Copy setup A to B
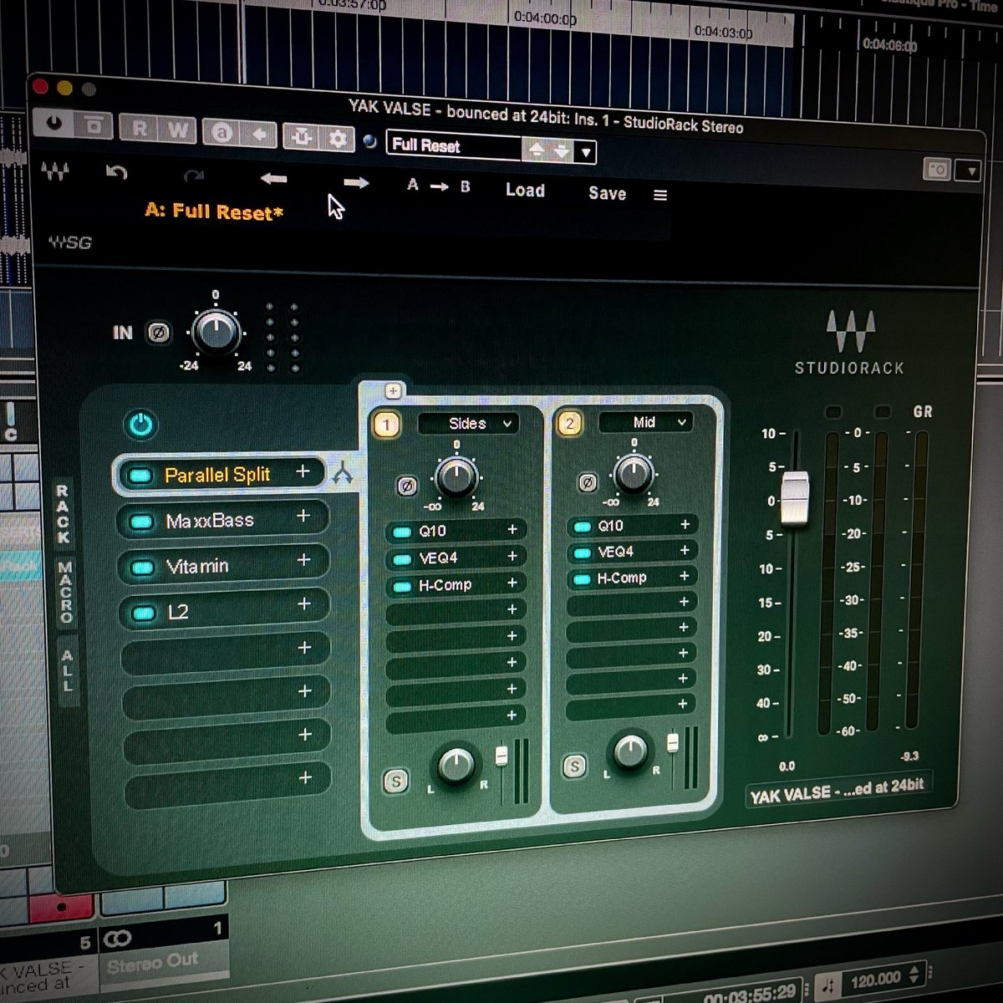Image resolution: width=1003 pixels, height=1003 pixels. (x=439, y=186)
